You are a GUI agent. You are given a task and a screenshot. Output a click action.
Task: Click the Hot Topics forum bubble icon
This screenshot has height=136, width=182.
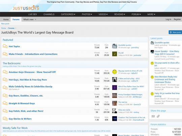pos(5,46)
